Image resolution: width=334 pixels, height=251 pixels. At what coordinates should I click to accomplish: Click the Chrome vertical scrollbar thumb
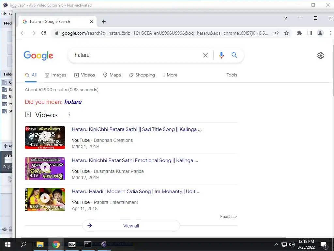(x=333, y=71)
